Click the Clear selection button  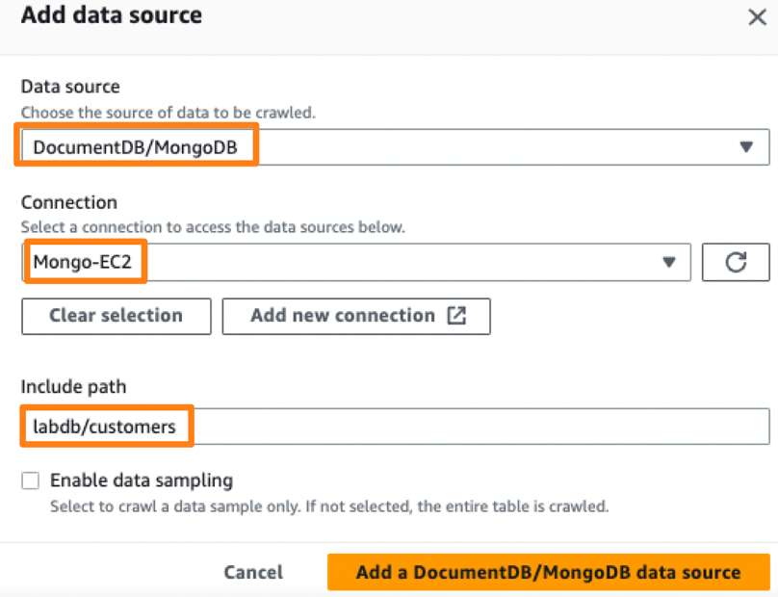point(117,316)
